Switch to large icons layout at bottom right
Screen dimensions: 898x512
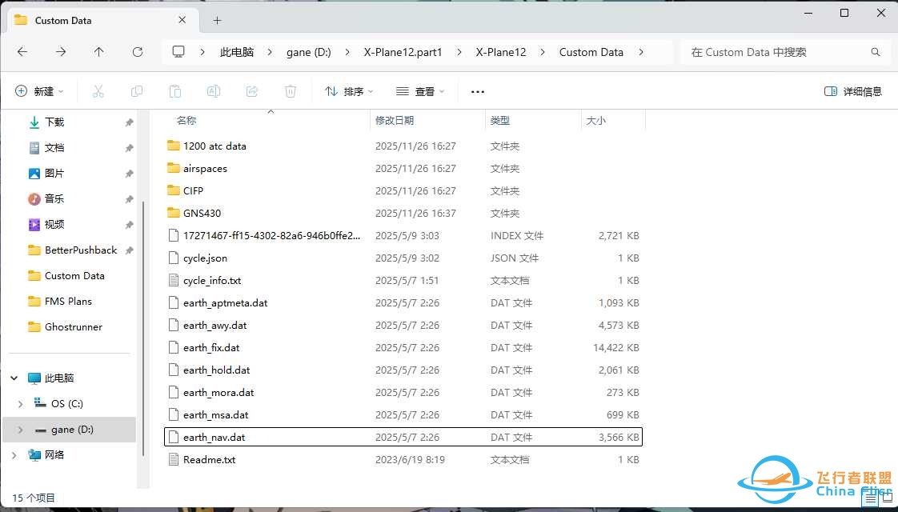click(887, 497)
